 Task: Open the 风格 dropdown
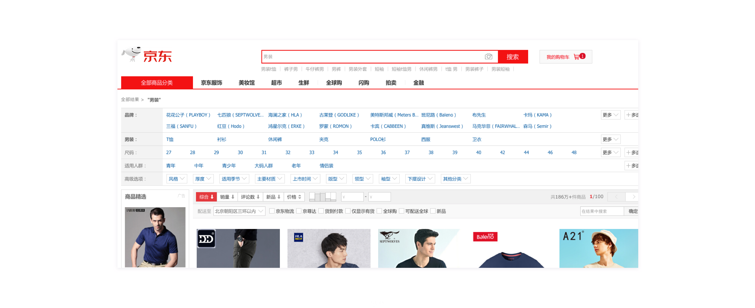tap(177, 179)
